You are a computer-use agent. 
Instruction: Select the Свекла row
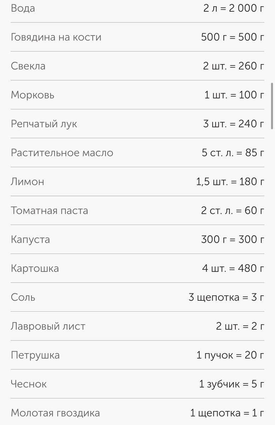click(x=137, y=66)
